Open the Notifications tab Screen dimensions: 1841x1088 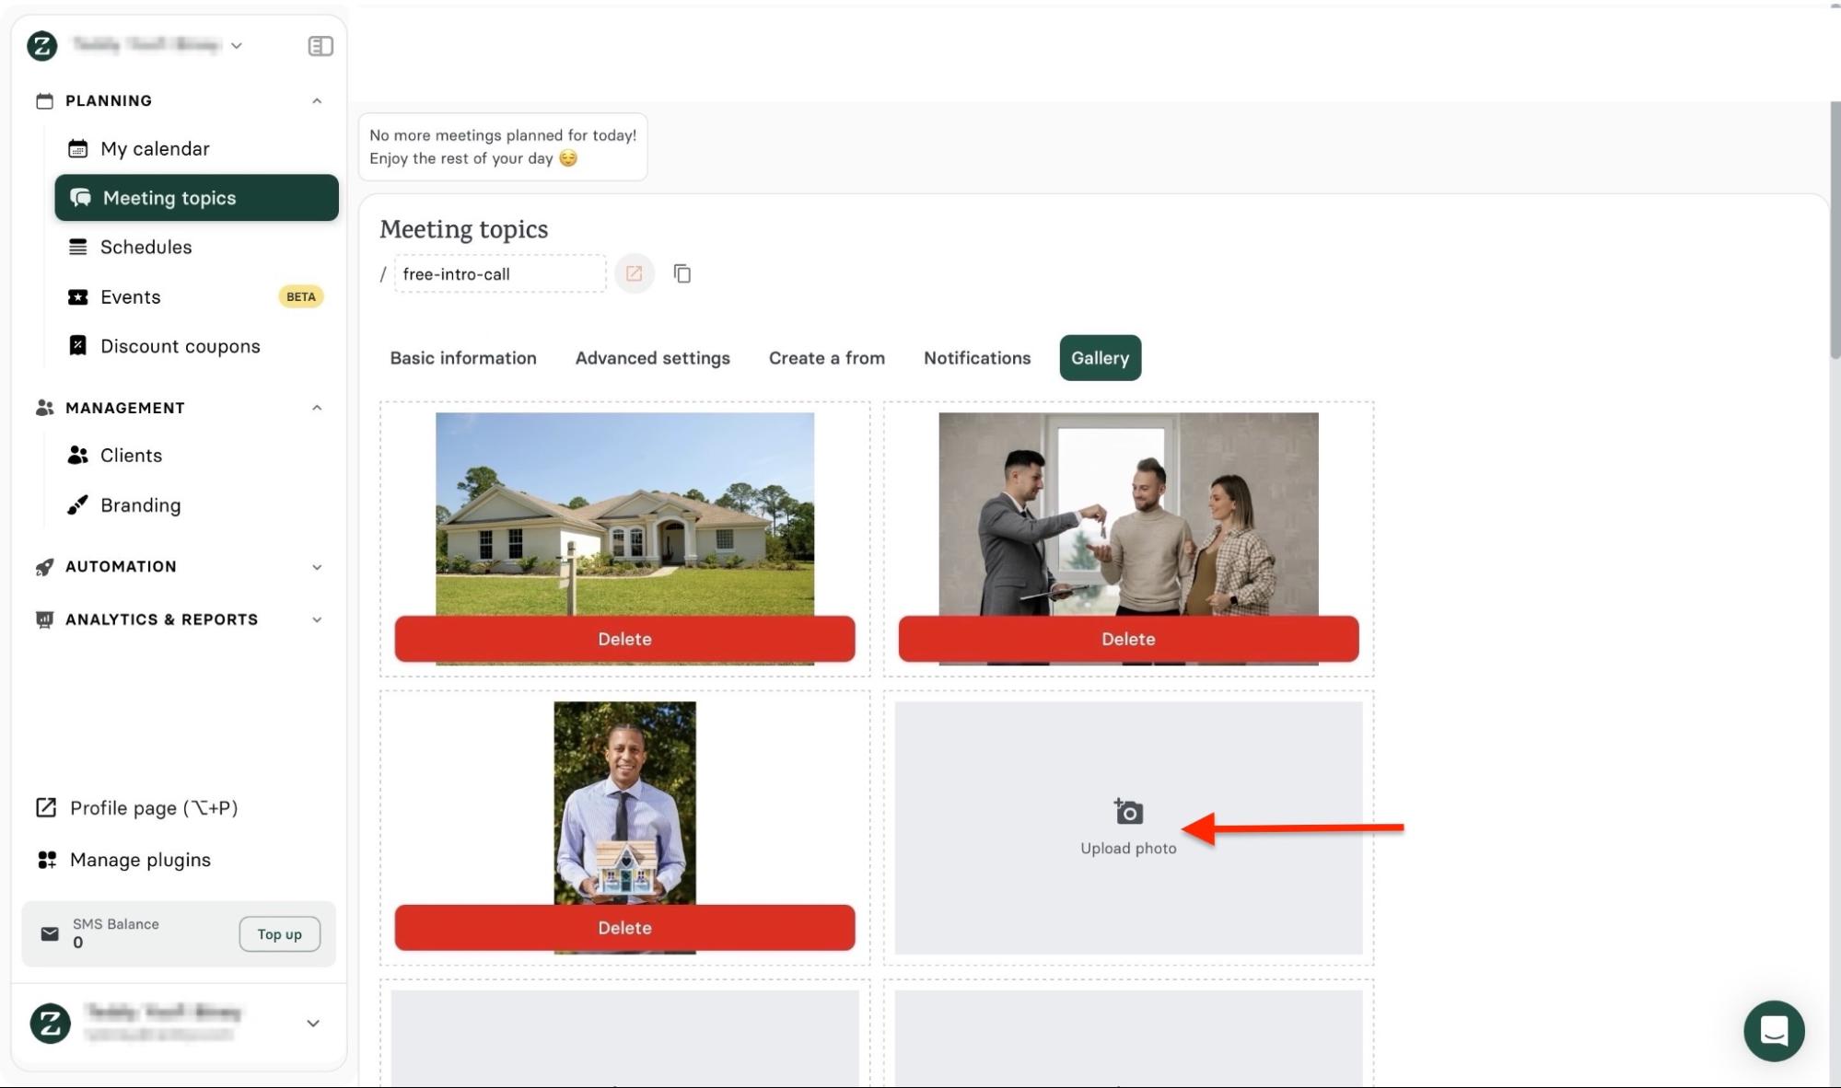coord(976,358)
